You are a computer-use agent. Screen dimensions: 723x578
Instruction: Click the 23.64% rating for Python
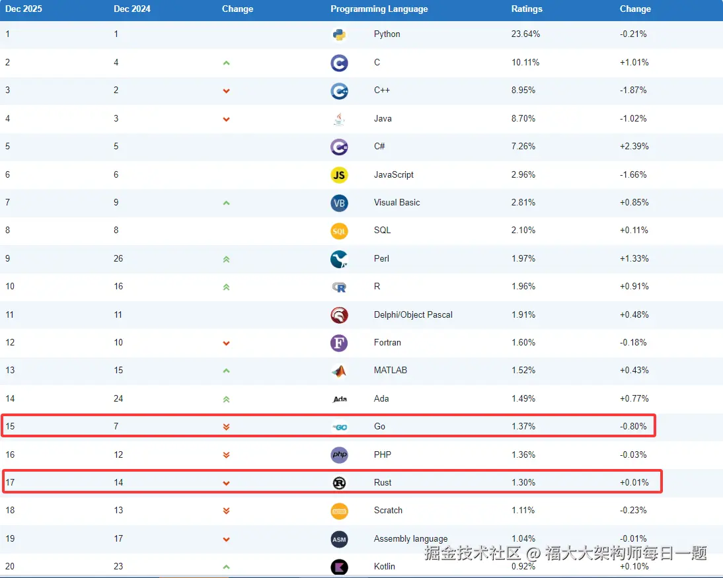pos(525,34)
